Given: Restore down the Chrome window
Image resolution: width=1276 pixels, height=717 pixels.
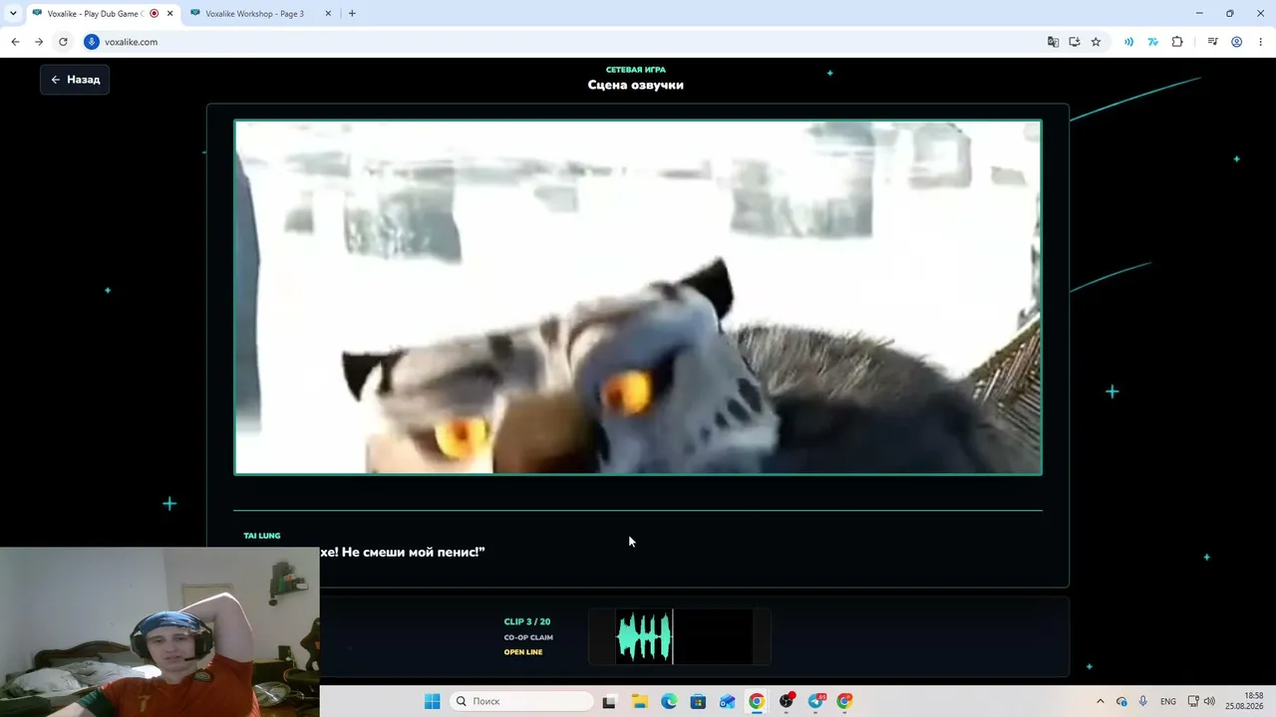Looking at the screenshot, I should 1229,13.
